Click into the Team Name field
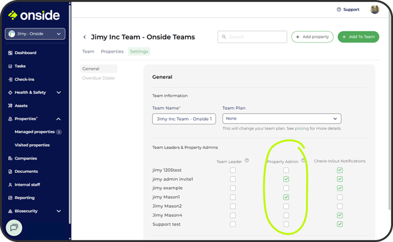 pyautogui.click(x=184, y=118)
